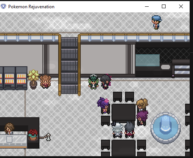Select the dark-haired character with the magenta accessory
Screen dimensions: 193x158
point(106,82)
